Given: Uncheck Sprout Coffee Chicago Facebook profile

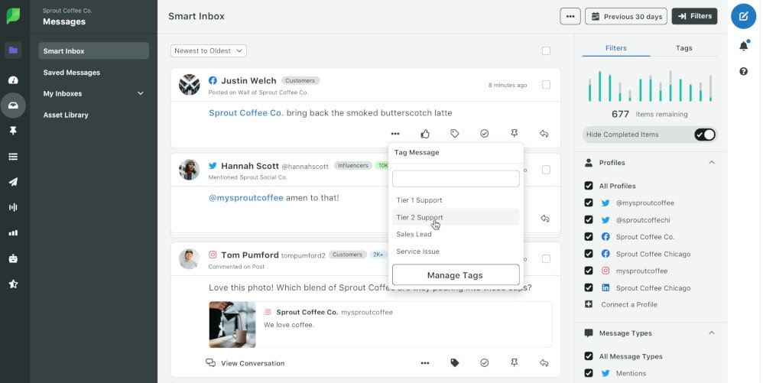Looking at the screenshot, I should pyautogui.click(x=589, y=254).
